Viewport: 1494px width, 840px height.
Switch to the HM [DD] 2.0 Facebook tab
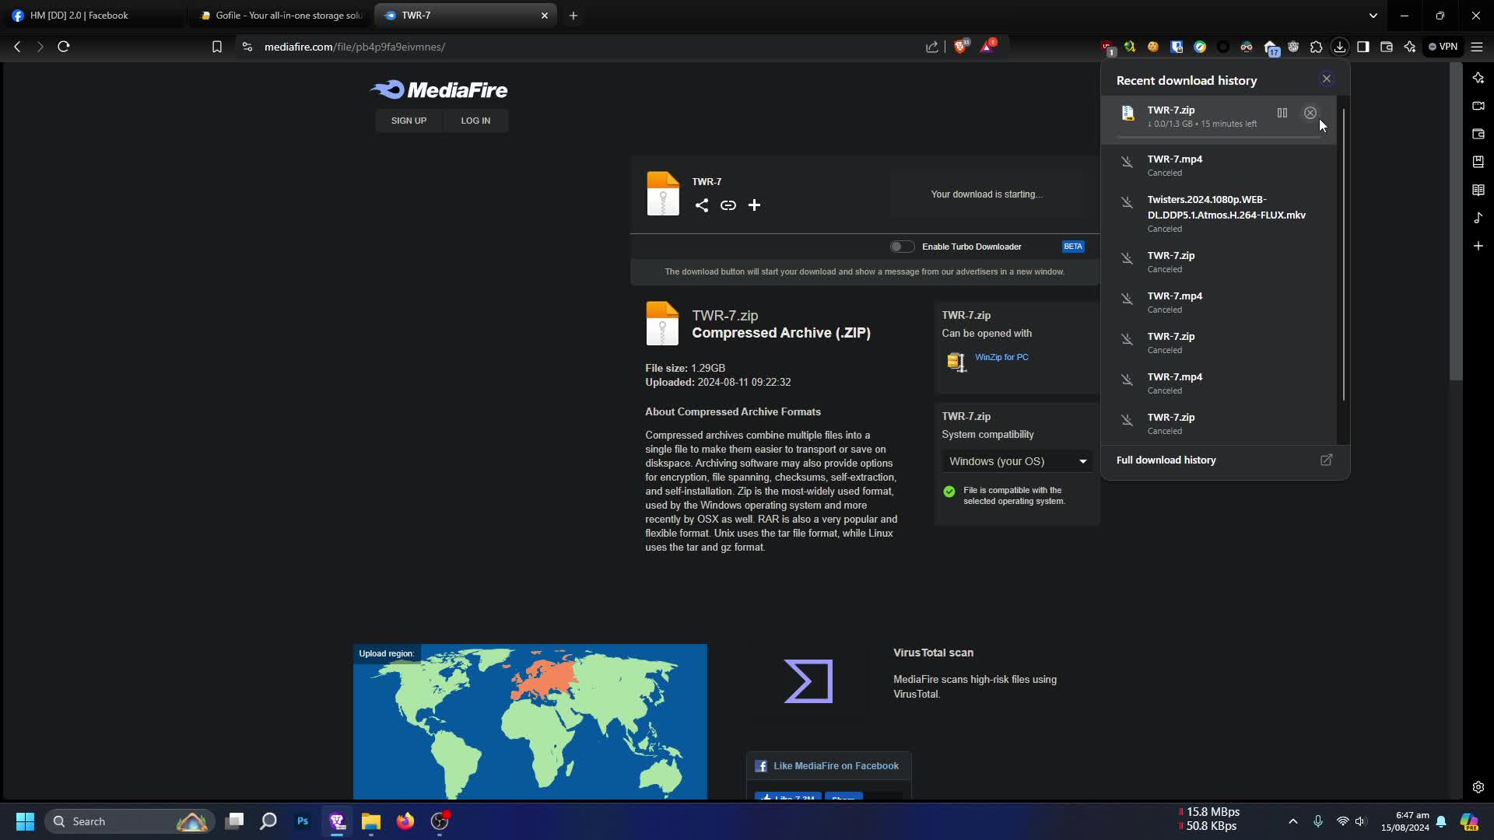pyautogui.click(x=93, y=16)
